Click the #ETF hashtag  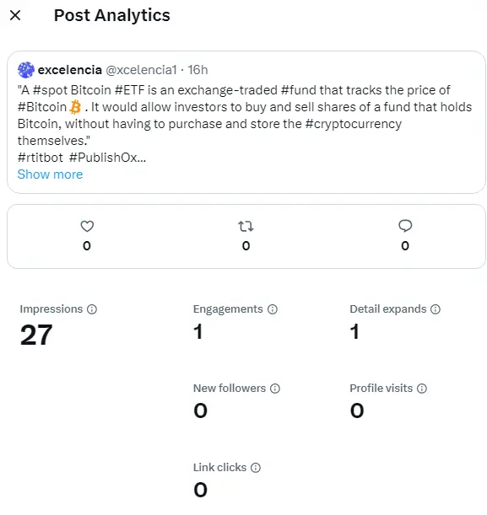coord(130,90)
